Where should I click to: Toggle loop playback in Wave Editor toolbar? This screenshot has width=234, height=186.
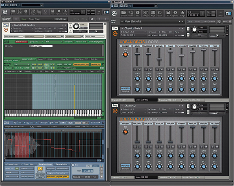[70, 123]
